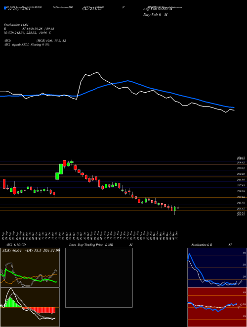
Task: Click the empty intraday trading price chart box
Action: (x=99, y=277)
